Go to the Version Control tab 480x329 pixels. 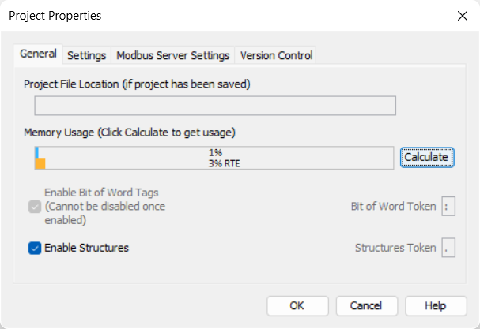(276, 55)
